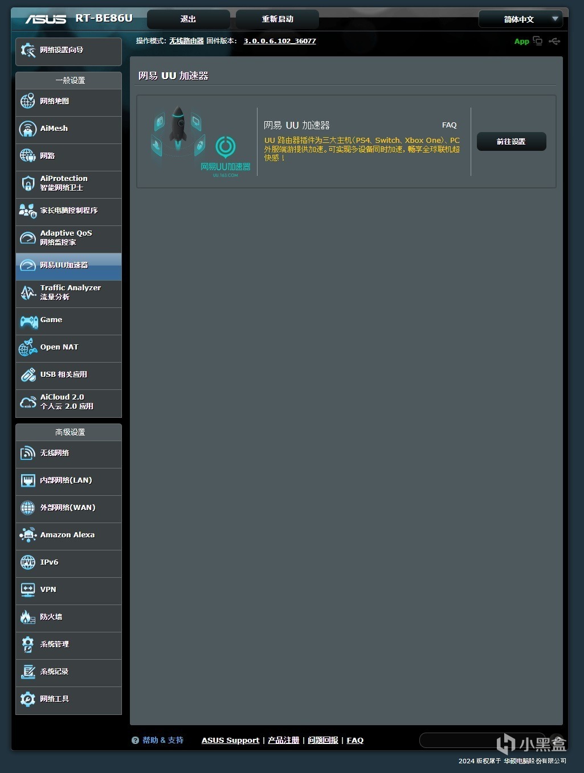Click the NetEase UU accelerator logo image
The image size is (584, 773).
click(x=200, y=142)
